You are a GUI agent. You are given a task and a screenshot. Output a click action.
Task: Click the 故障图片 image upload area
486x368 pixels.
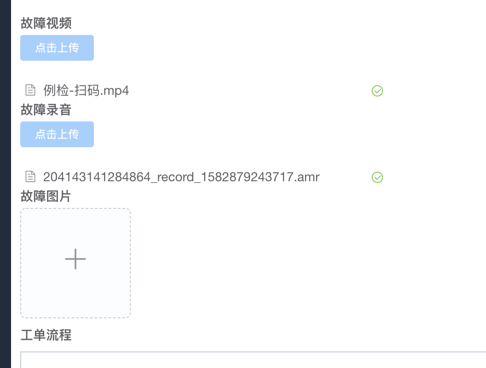[x=75, y=263]
